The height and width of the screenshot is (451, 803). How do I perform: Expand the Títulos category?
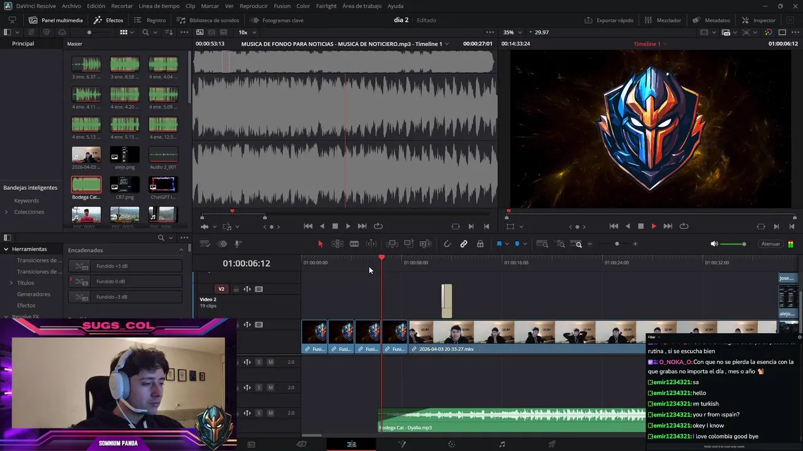coord(11,283)
